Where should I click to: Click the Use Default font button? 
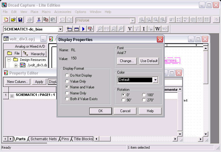[149, 61]
